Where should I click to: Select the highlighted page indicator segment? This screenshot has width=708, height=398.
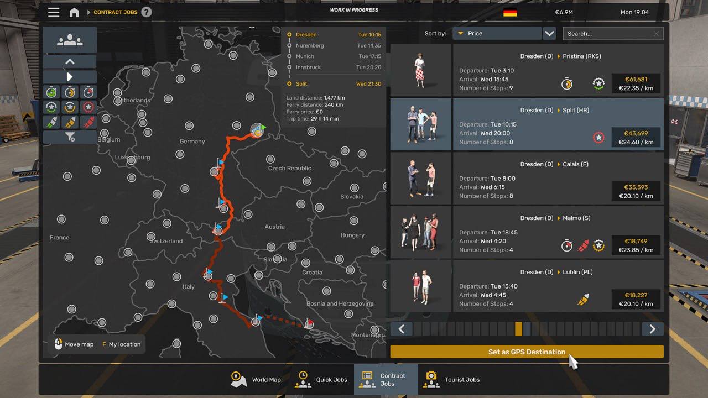tap(518, 329)
